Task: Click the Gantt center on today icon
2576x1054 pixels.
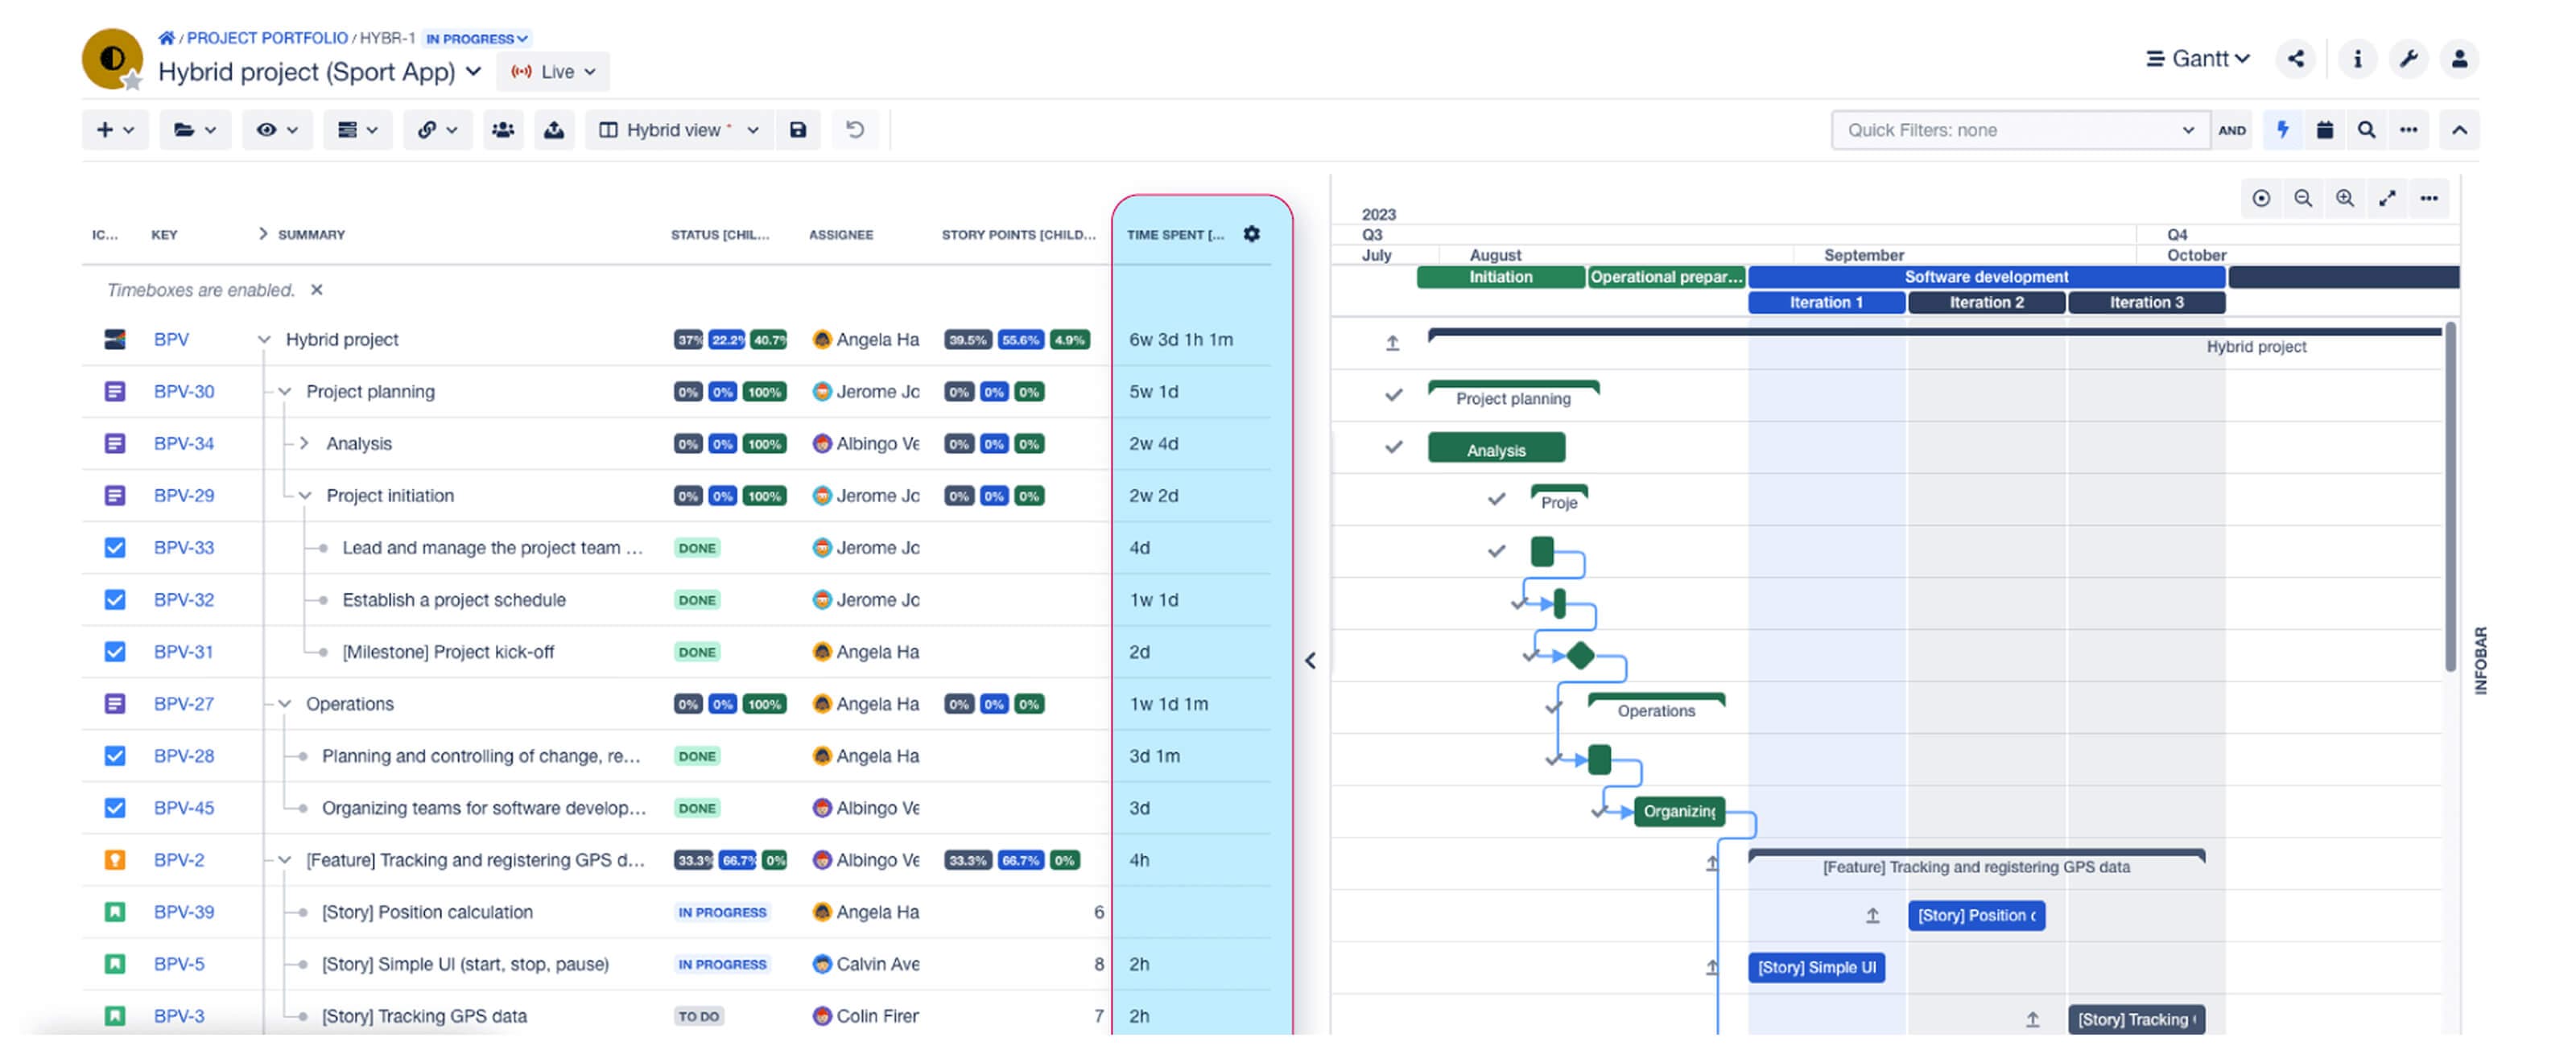Action: pyautogui.click(x=2261, y=198)
